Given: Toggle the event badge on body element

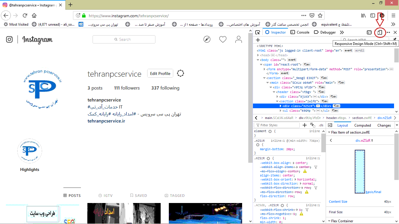Looking at the screenshot, I should click(292, 60).
